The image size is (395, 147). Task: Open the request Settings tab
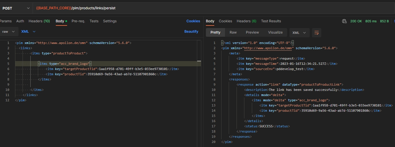click(x=110, y=21)
